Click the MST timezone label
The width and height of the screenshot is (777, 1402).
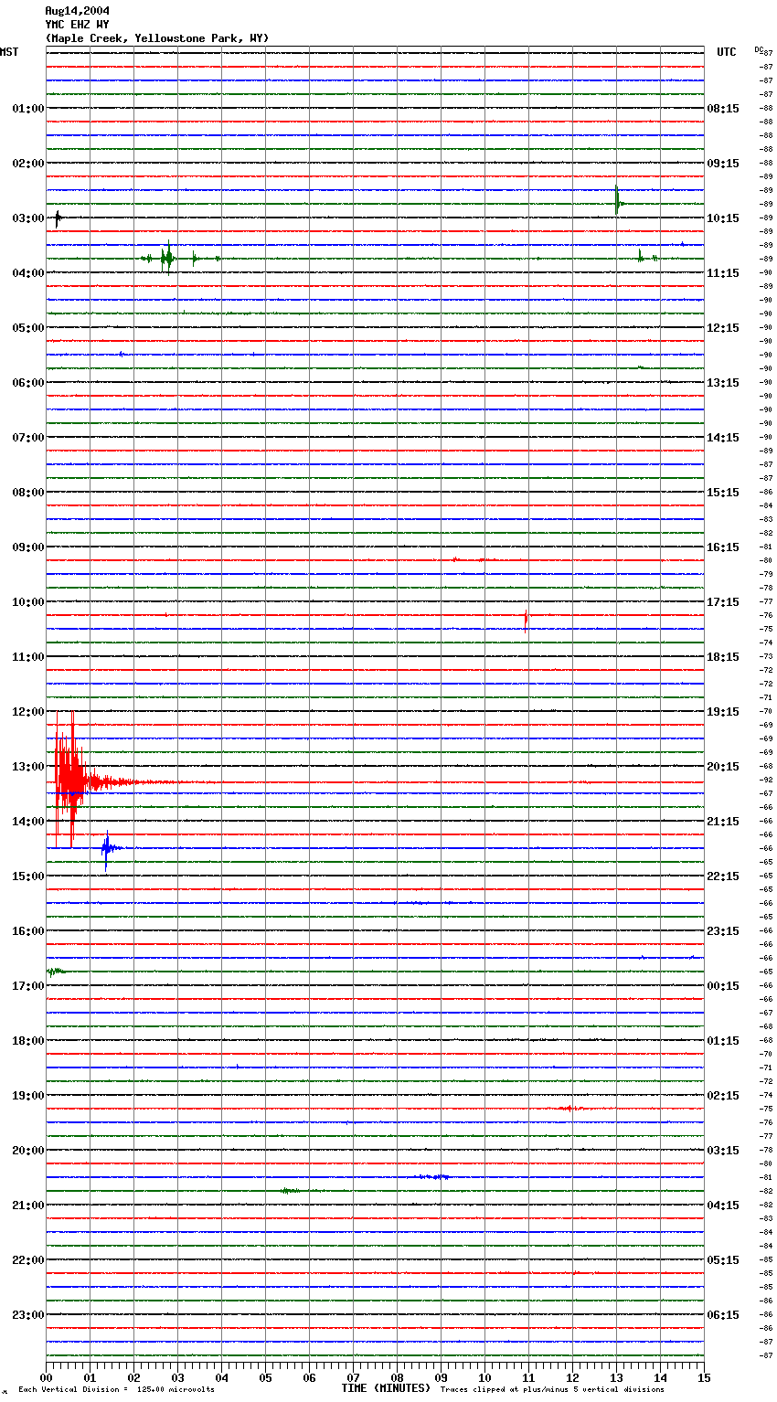click(9, 52)
